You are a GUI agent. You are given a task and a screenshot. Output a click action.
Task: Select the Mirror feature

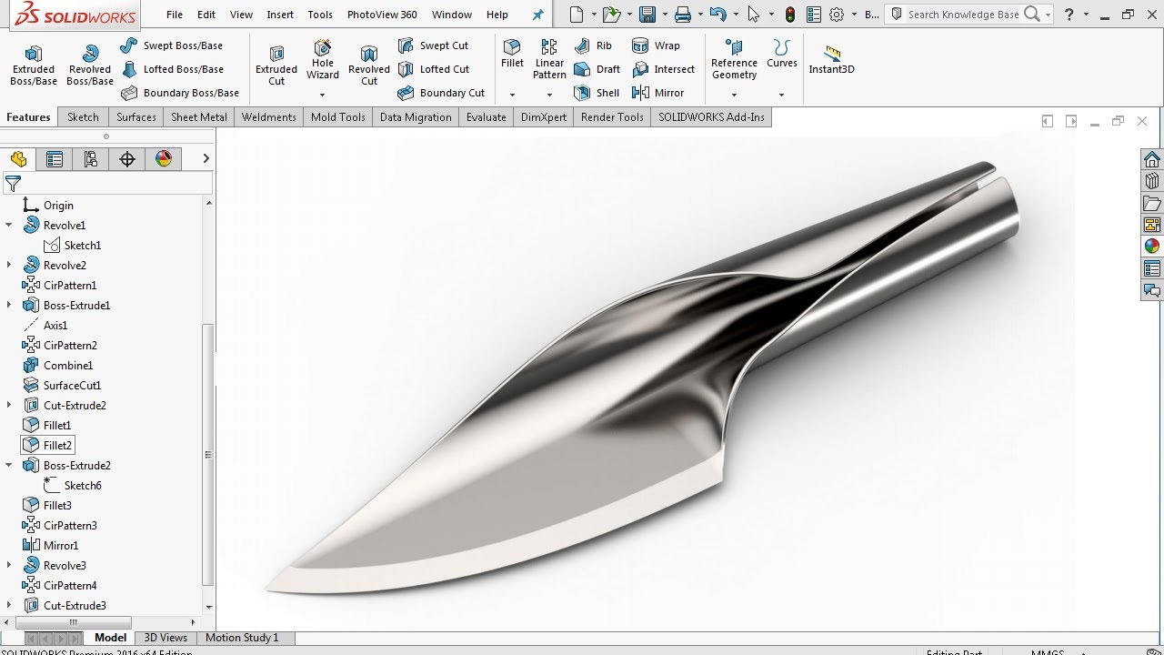[657, 93]
